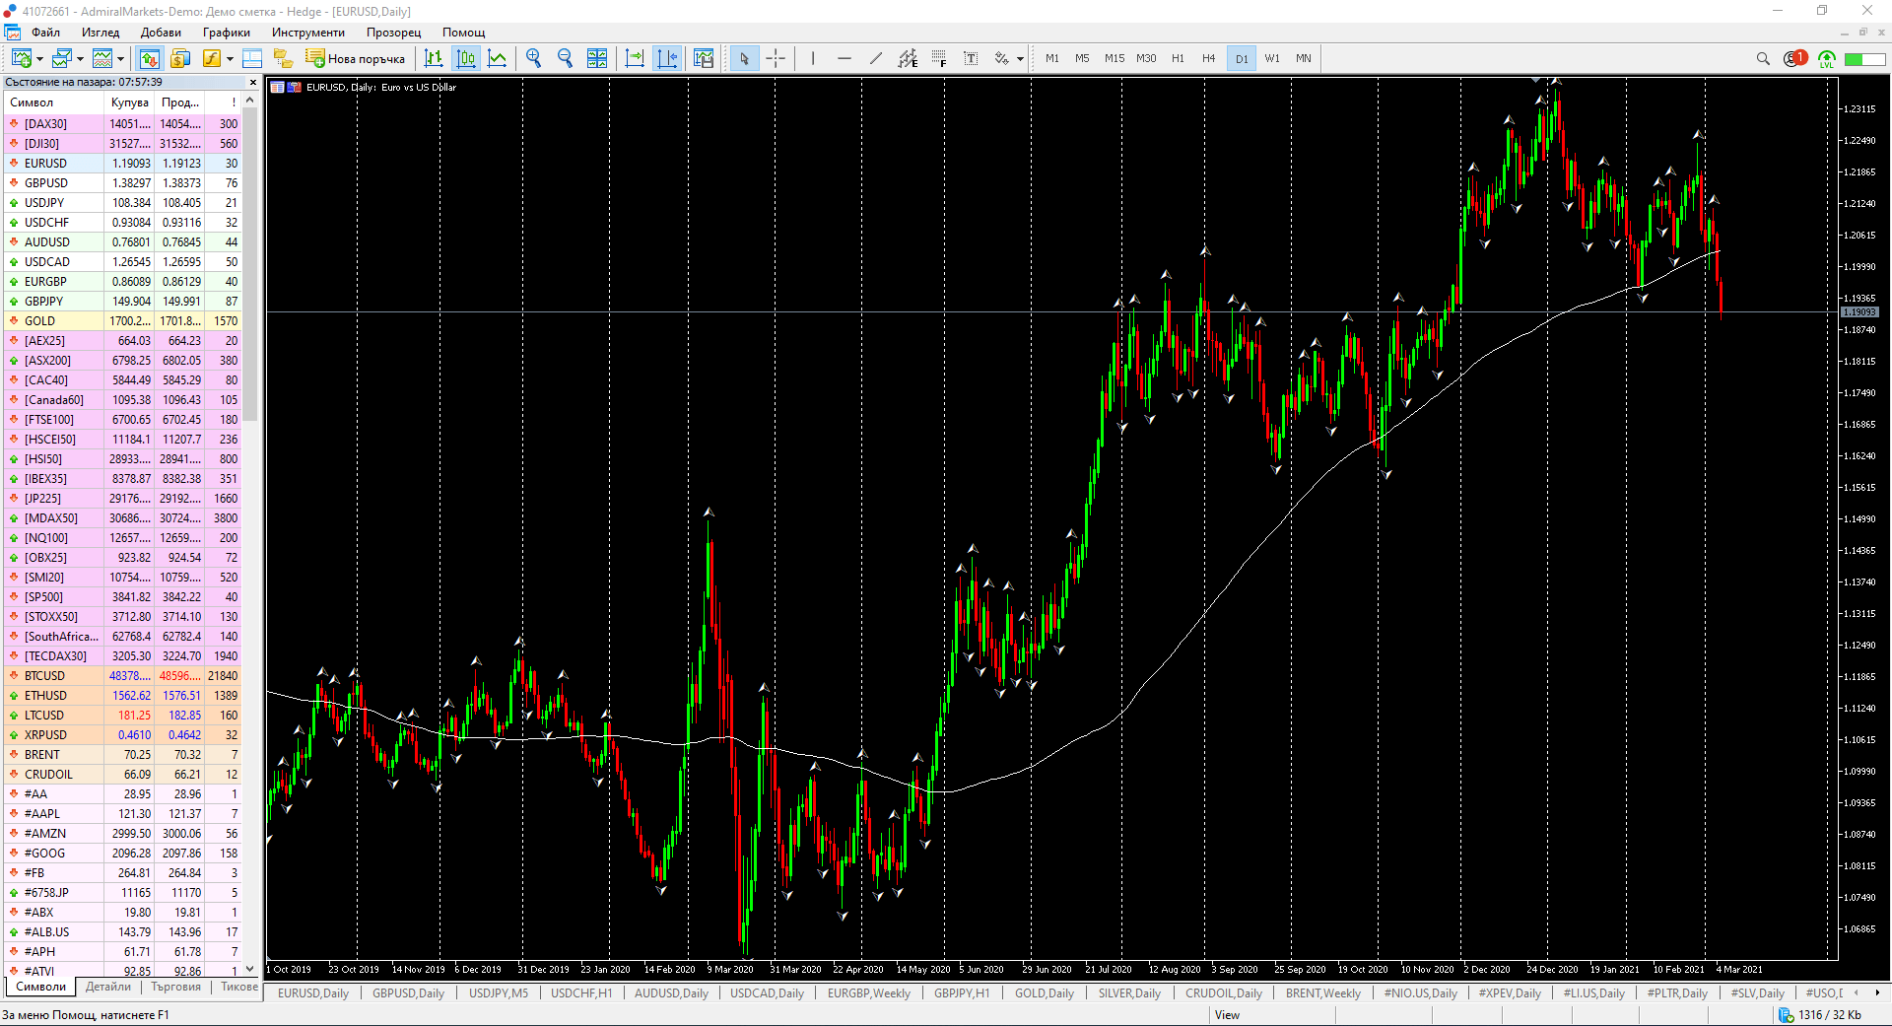Image resolution: width=1892 pixels, height=1026 pixels.
Task: Click the blue panel window icon
Action: point(252,58)
